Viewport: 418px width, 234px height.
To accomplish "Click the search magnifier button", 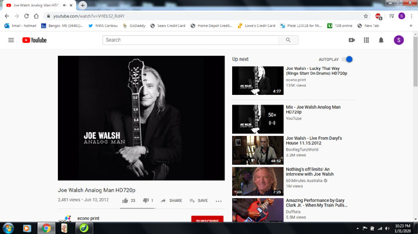I will (288, 40).
